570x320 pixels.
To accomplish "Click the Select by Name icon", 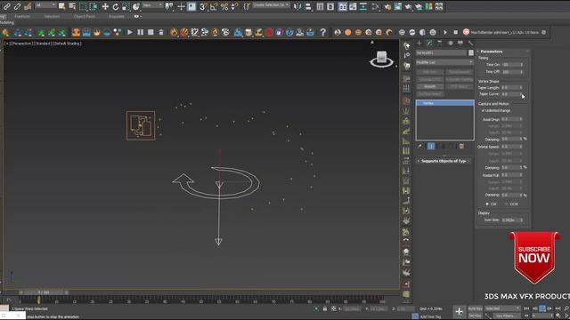I will tap(72, 6).
